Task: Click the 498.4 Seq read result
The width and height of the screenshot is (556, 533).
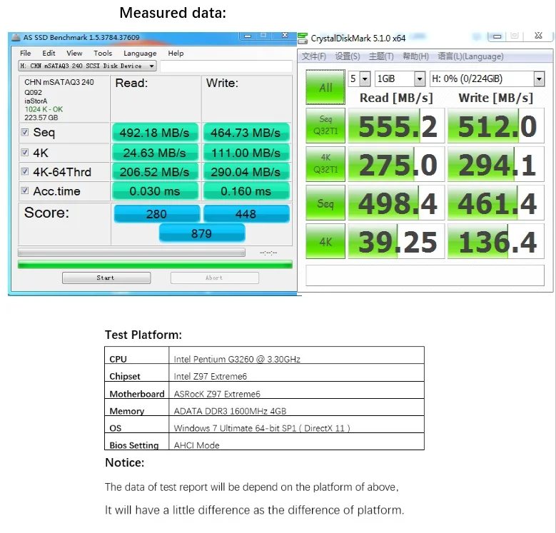Action: click(x=396, y=203)
